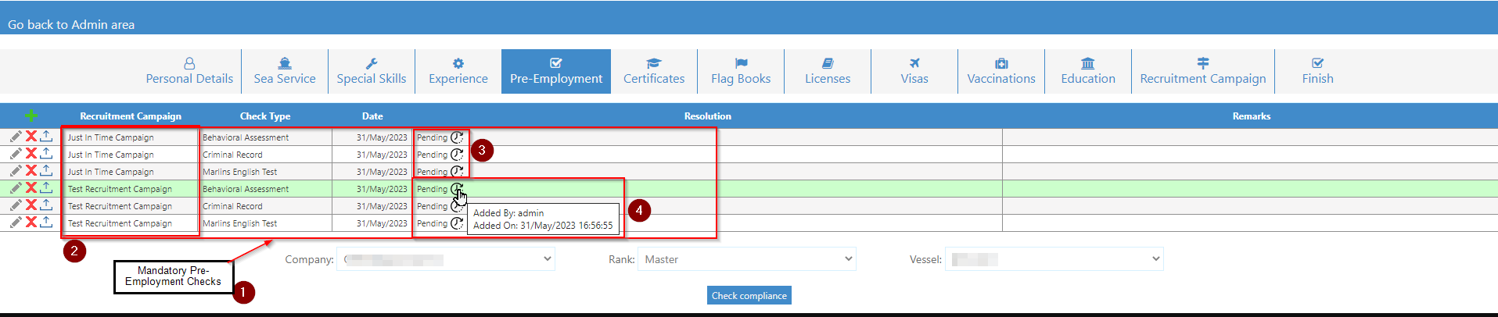Open the Sea Service tab
Screen dimensions: 1498x317
click(285, 71)
